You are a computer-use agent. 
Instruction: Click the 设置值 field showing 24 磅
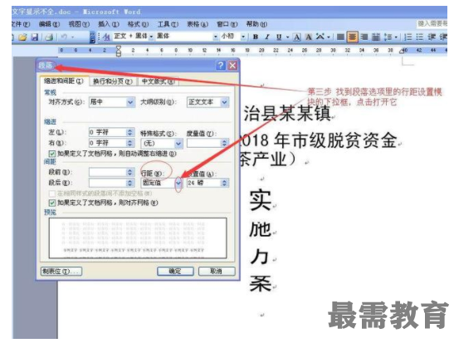[204, 183]
